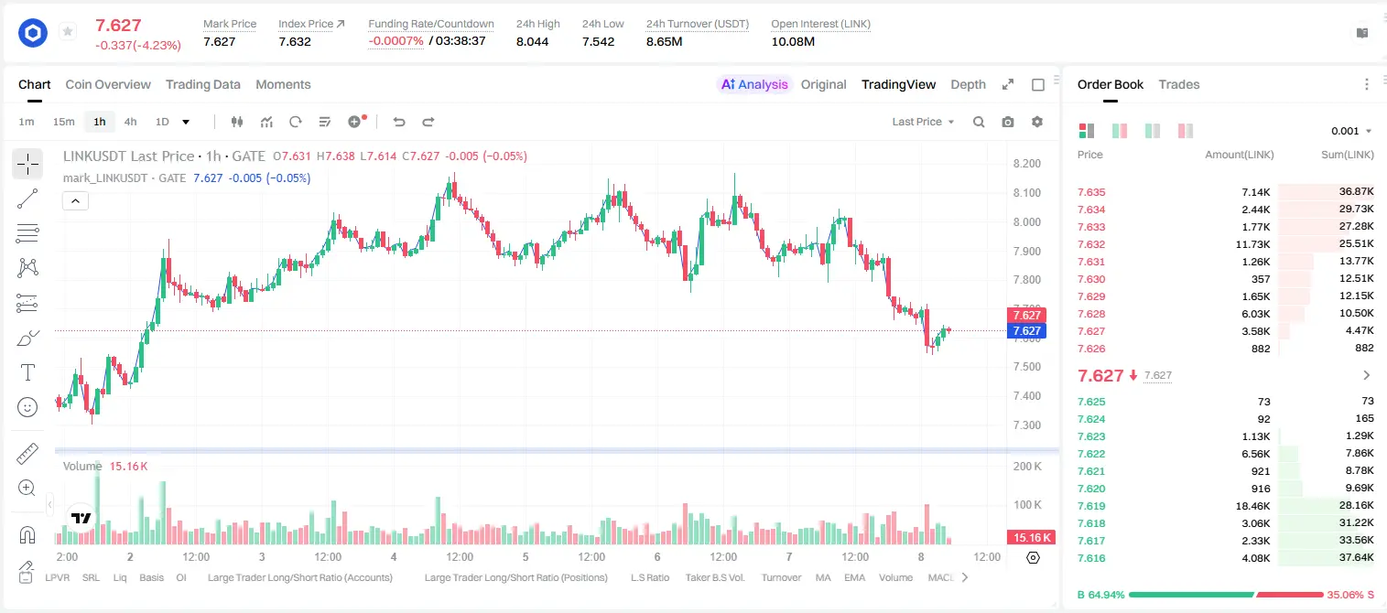
Task: Toggle the AI Analysis mode
Action: tap(754, 84)
